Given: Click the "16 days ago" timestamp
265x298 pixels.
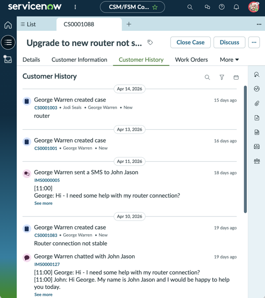Looking at the screenshot, I should pos(225,141).
